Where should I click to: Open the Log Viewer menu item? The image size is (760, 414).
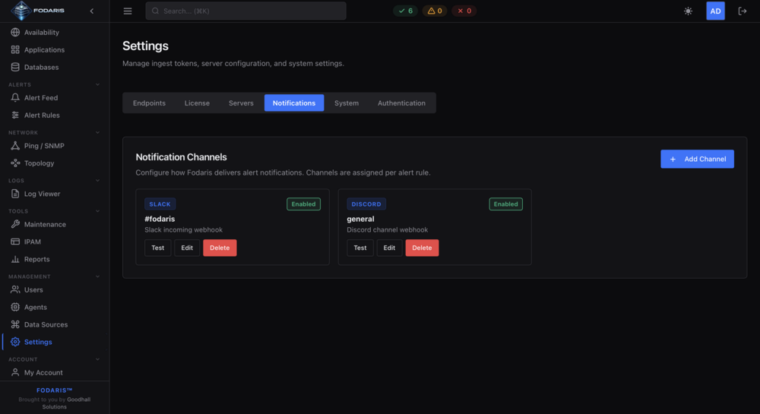coord(54,194)
